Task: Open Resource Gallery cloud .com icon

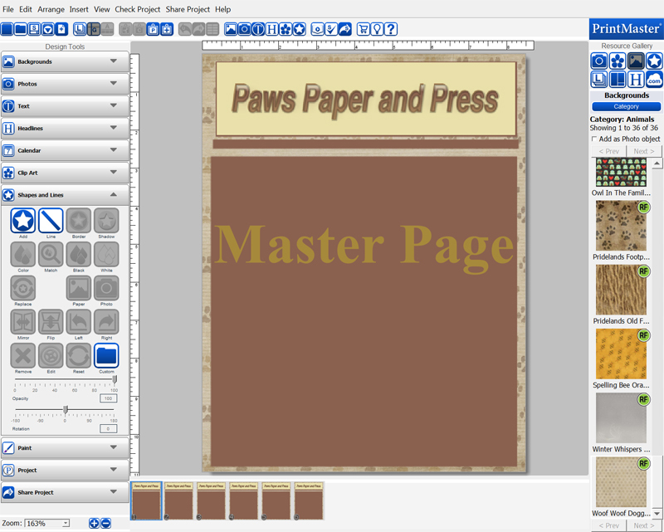Action: pyautogui.click(x=654, y=79)
